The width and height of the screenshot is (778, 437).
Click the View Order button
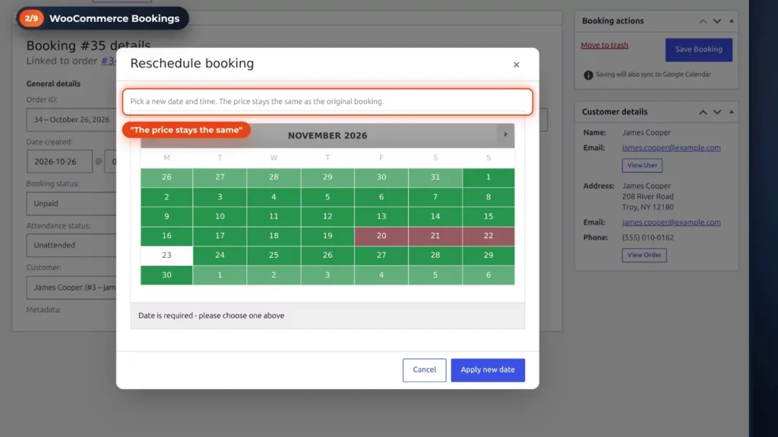tap(644, 255)
